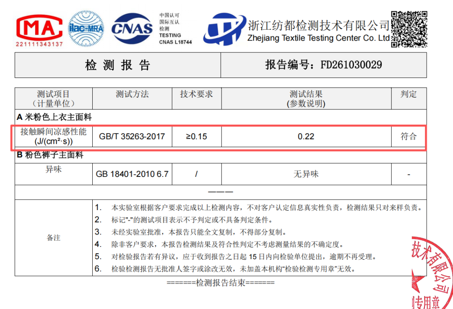Select the round ilac-MRA logo
This screenshot has height=309, width=453.
pyautogui.click(x=86, y=29)
